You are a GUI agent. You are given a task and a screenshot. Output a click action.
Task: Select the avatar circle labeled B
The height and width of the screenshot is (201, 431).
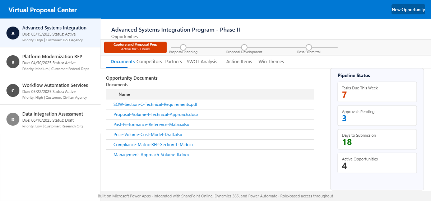[13, 62]
